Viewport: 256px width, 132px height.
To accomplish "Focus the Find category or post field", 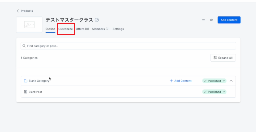I will (x=128, y=46).
